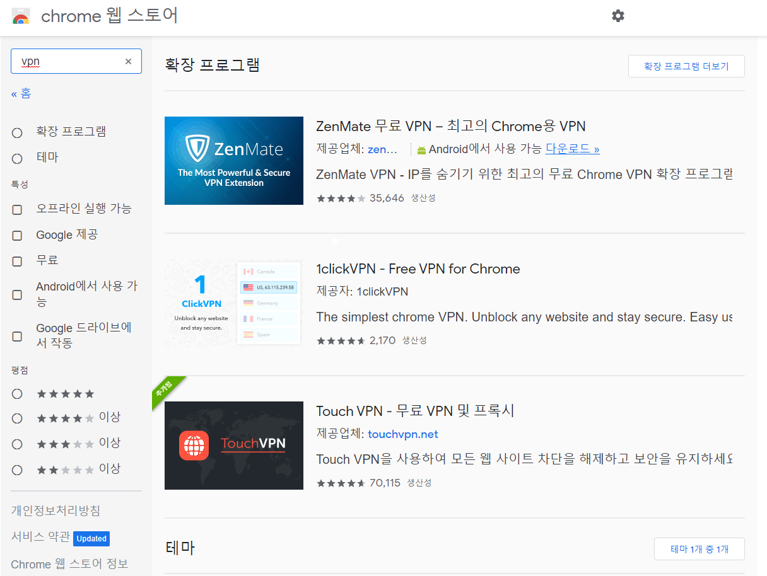The image size is (767, 576).
Task: Click the 테마 1개 중 1개 button
Action: (700, 549)
